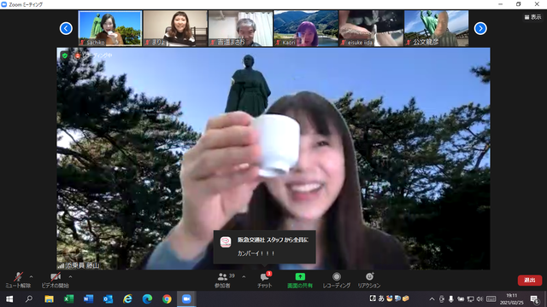Click the network tray icon

(x=470, y=299)
